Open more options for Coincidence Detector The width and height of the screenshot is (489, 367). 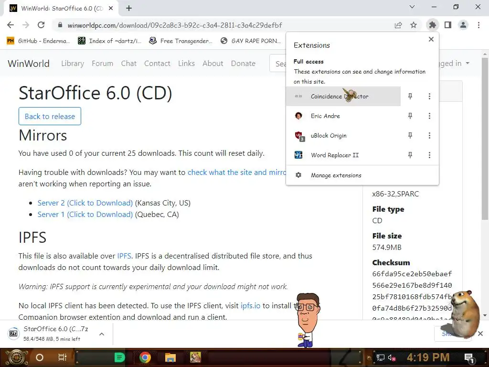(x=429, y=96)
